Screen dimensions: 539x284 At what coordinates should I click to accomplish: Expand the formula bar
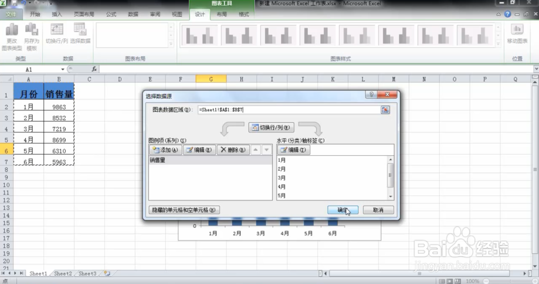tap(536, 69)
